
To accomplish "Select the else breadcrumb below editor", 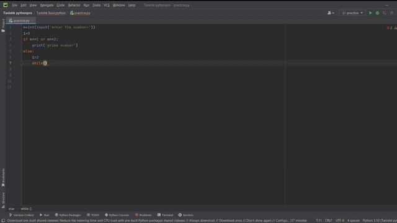I will pos(11,209).
